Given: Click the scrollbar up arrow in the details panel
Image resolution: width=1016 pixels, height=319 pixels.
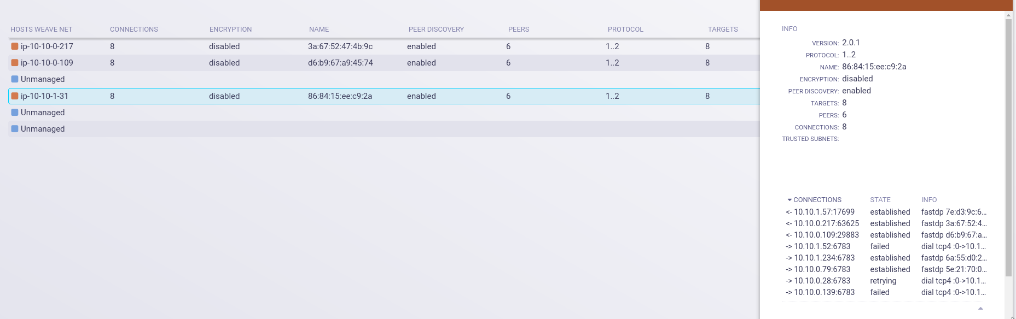Looking at the screenshot, I should click(1008, 16).
